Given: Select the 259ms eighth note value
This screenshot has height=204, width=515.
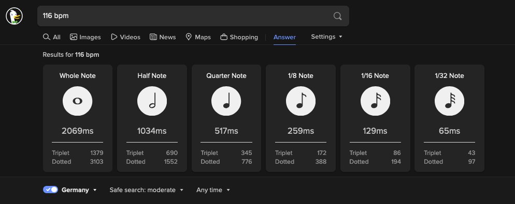Looking at the screenshot, I should click(x=301, y=131).
